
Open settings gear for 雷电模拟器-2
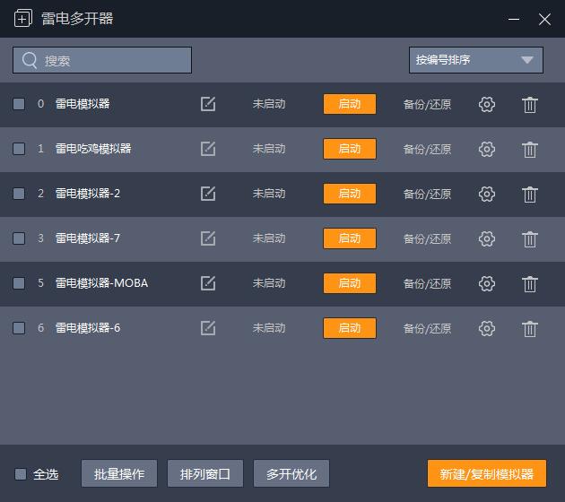point(487,195)
